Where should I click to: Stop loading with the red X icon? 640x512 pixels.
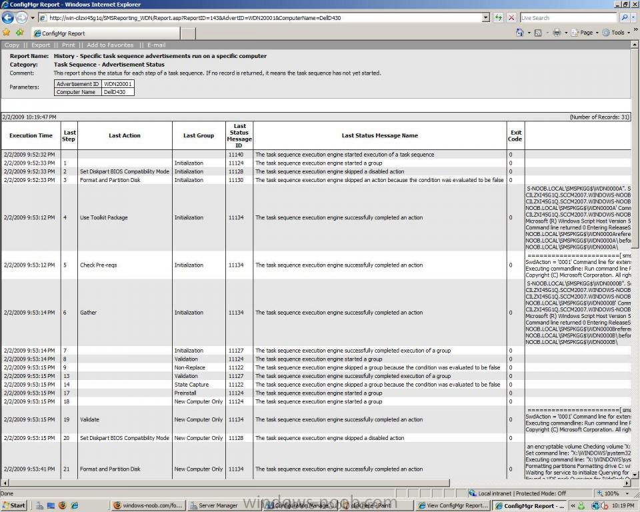[x=511, y=17]
